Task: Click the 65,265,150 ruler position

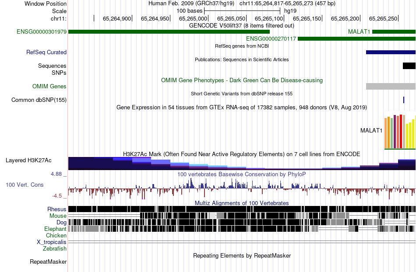Action: pyautogui.click(x=307, y=18)
